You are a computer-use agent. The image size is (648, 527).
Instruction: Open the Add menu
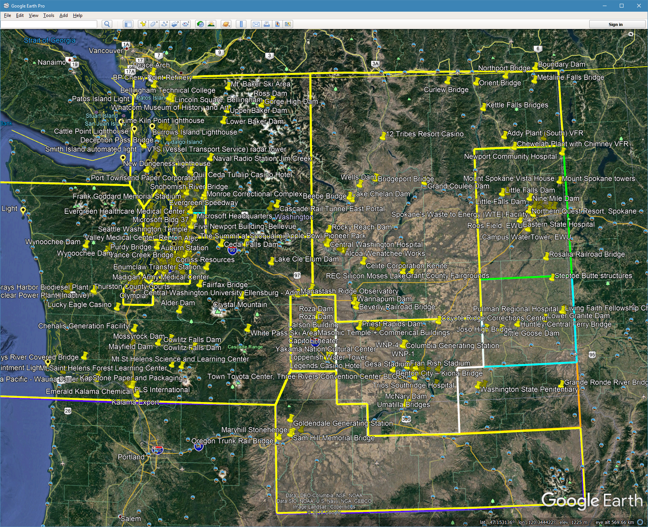pos(64,15)
